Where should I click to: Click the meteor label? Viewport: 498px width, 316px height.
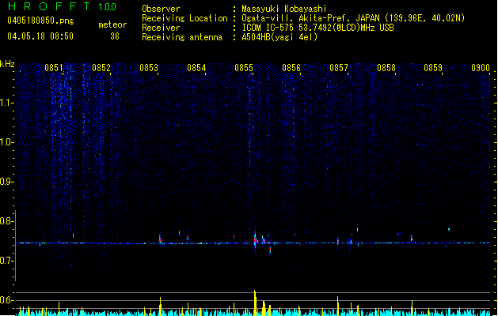coord(112,24)
